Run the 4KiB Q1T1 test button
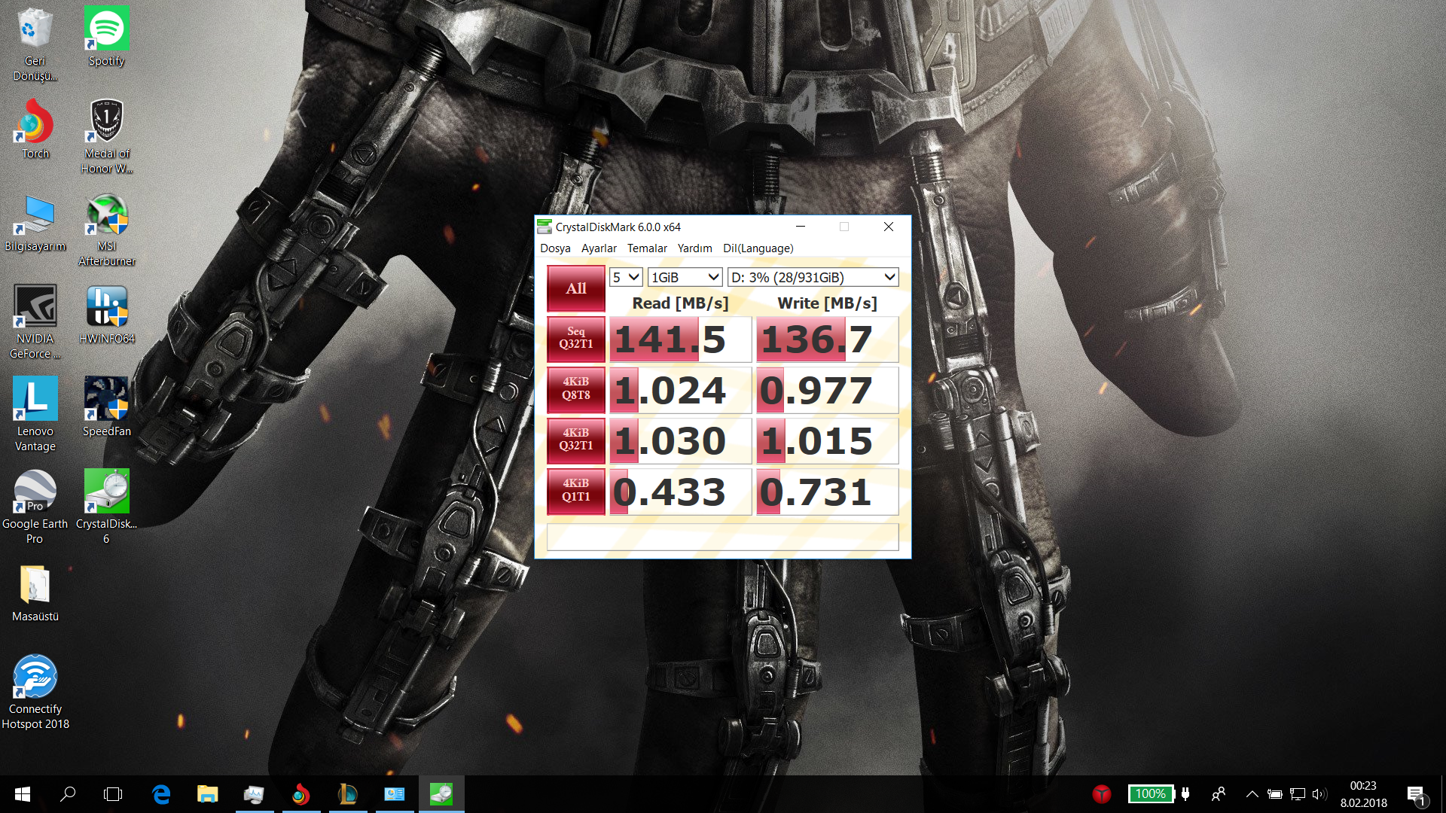 click(575, 491)
